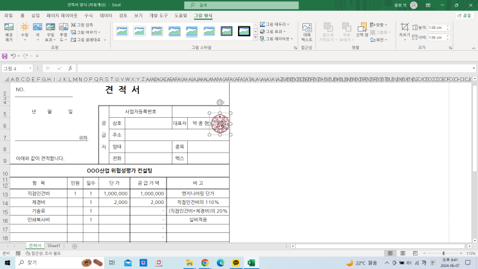The height and width of the screenshot is (269, 478).
Task: Open the Transparency (투명도) tool
Action: [63, 32]
